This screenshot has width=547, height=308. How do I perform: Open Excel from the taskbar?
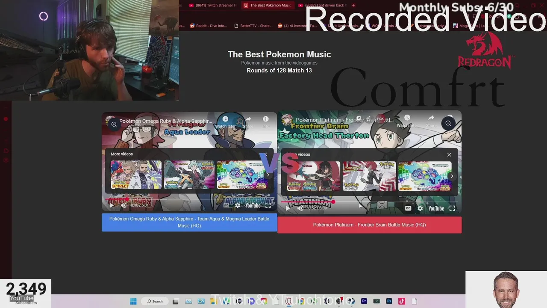click(376, 301)
